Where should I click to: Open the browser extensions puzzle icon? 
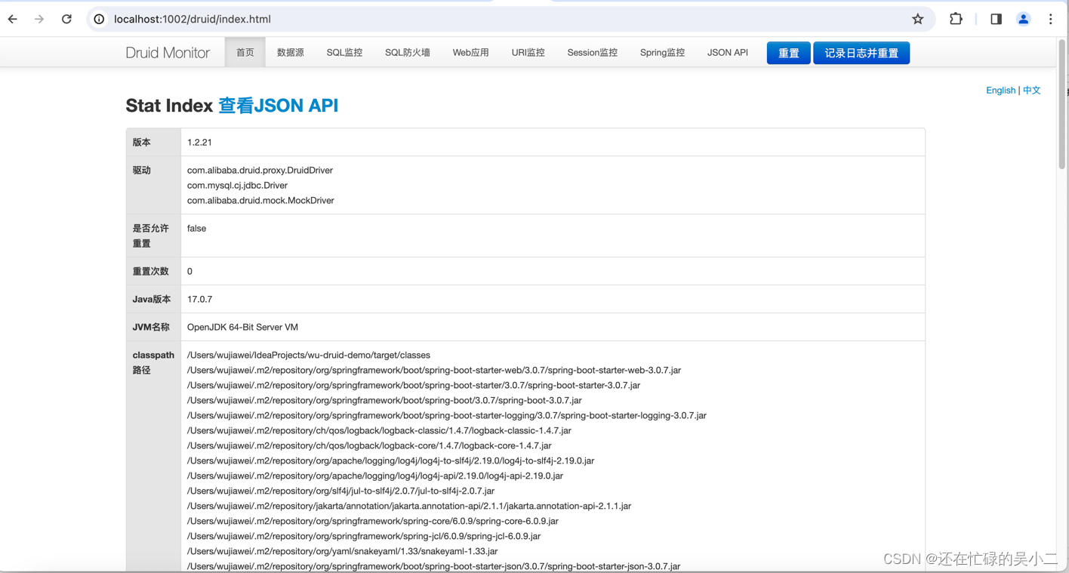coord(956,19)
